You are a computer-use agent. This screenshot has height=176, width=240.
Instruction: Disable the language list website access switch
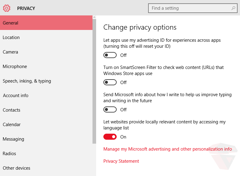click(x=110, y=137)
